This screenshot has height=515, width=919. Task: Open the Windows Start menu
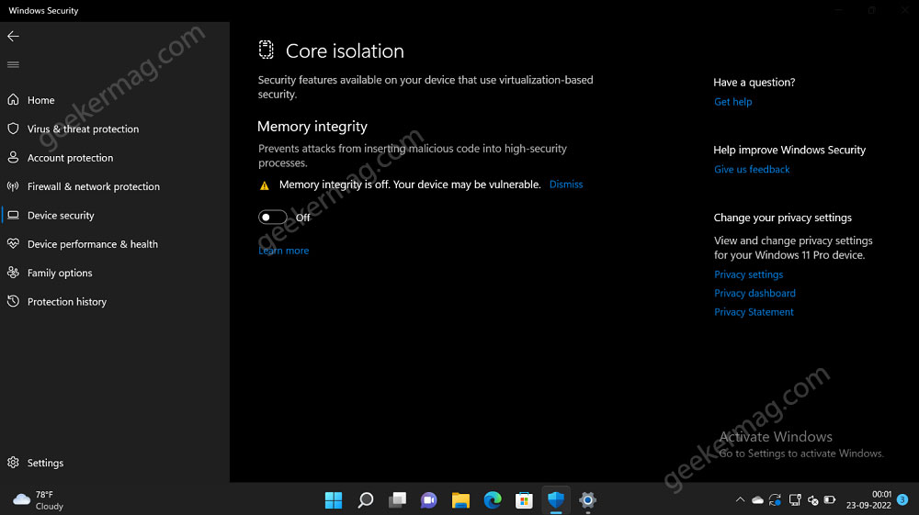[334, 499]
